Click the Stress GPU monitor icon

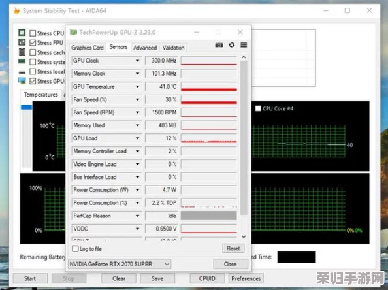pyautogui.click(x=22, y=81)
